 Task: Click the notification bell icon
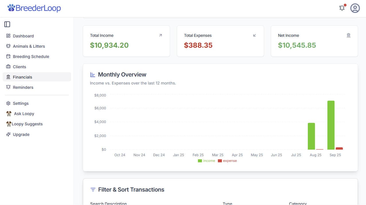[x=342, y=8]
